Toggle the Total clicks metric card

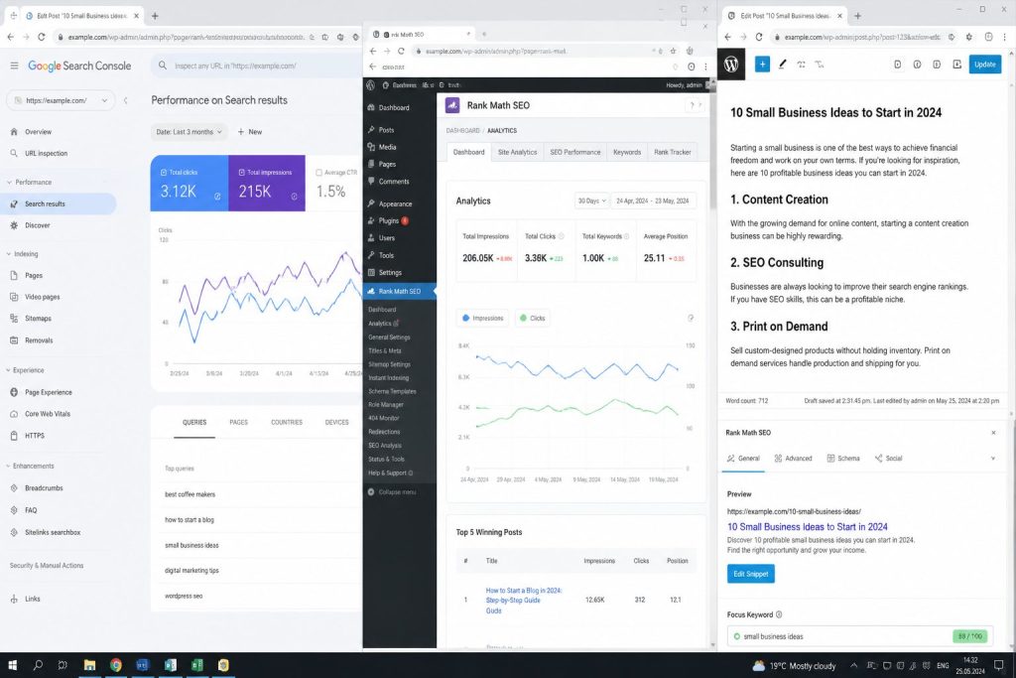coord(190,183)
